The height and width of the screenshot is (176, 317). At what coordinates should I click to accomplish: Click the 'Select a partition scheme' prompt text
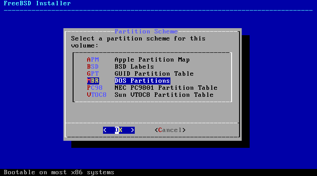[138, 42]
